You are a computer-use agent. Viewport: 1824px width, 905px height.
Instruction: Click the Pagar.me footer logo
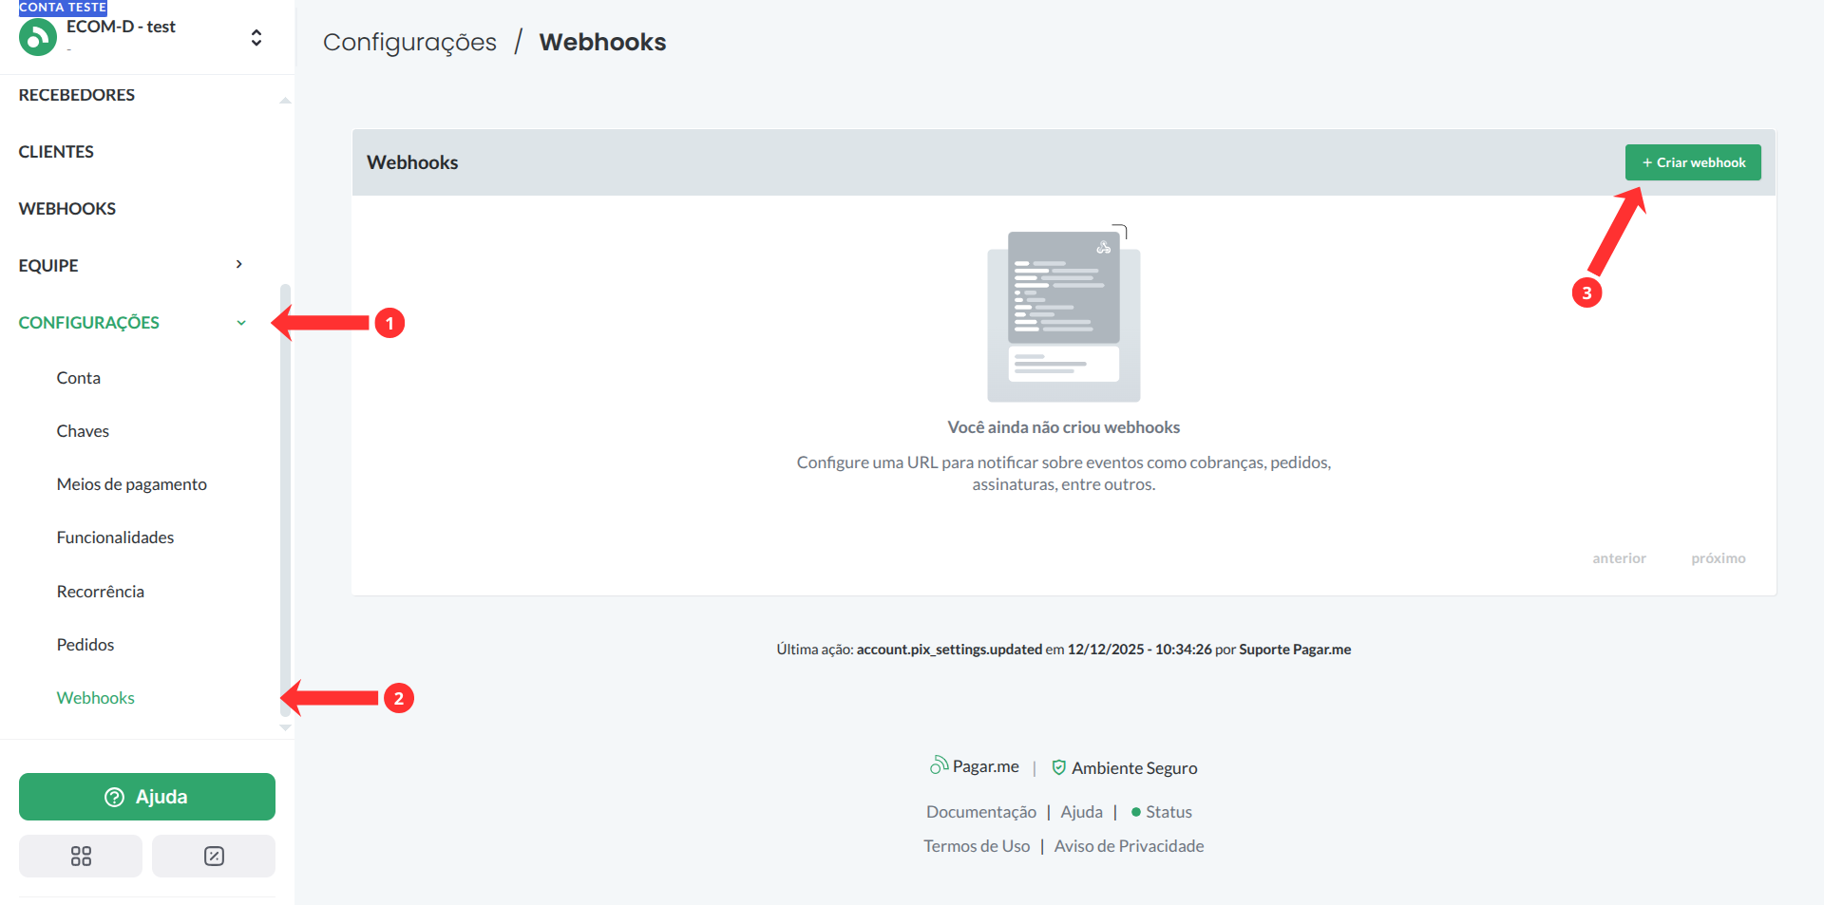(974, 766)
